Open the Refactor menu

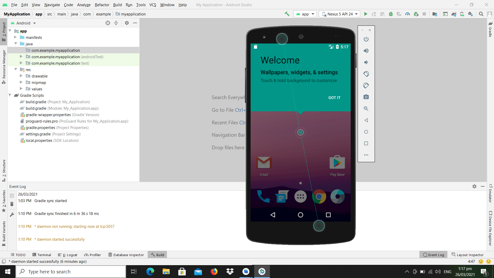(102, 5)
